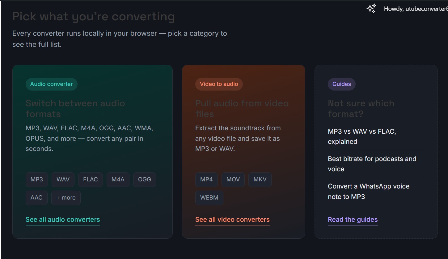Choose the MOV video format chip

233,180
